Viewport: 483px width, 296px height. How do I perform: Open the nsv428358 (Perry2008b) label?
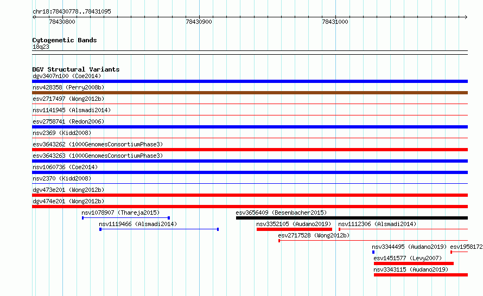[68, 87]
